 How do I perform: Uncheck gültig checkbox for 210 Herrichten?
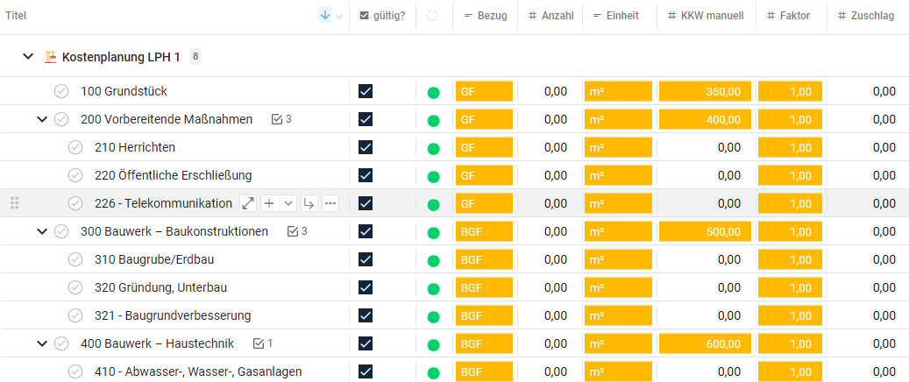coord(366,147)
